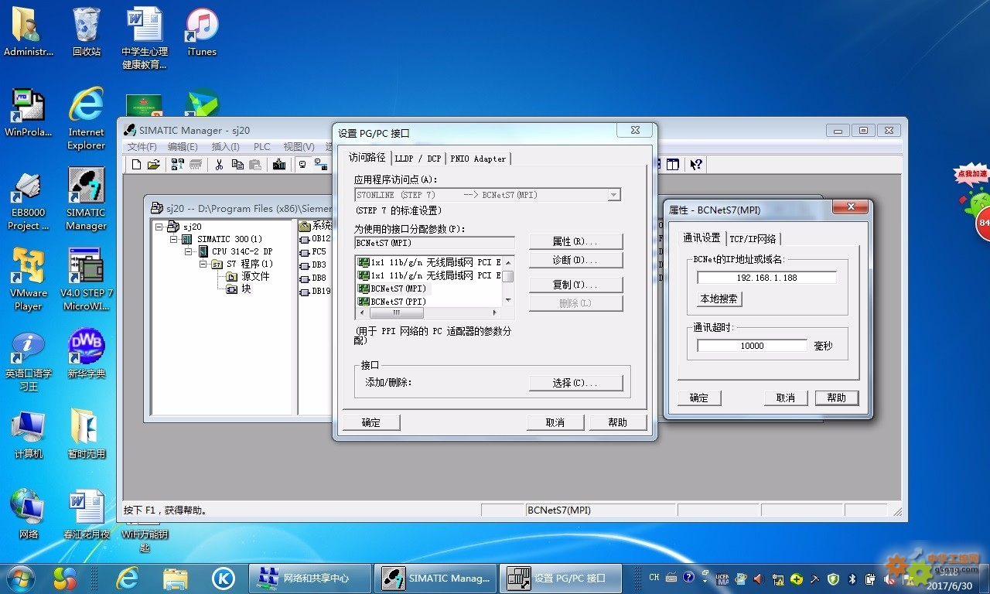Click the window tiling toolbar icon
990x594 pixels.
click(x=673, y=164)
